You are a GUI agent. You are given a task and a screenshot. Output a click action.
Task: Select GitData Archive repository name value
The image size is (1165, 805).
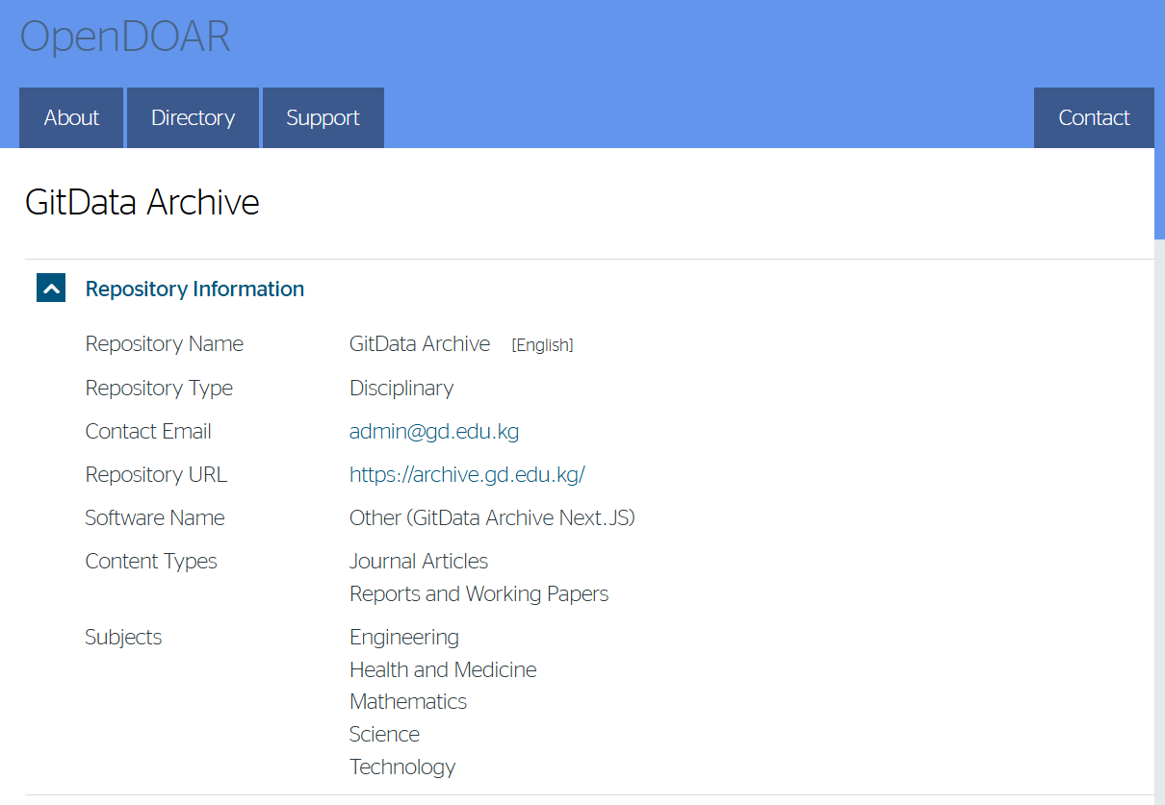point(420,343)
